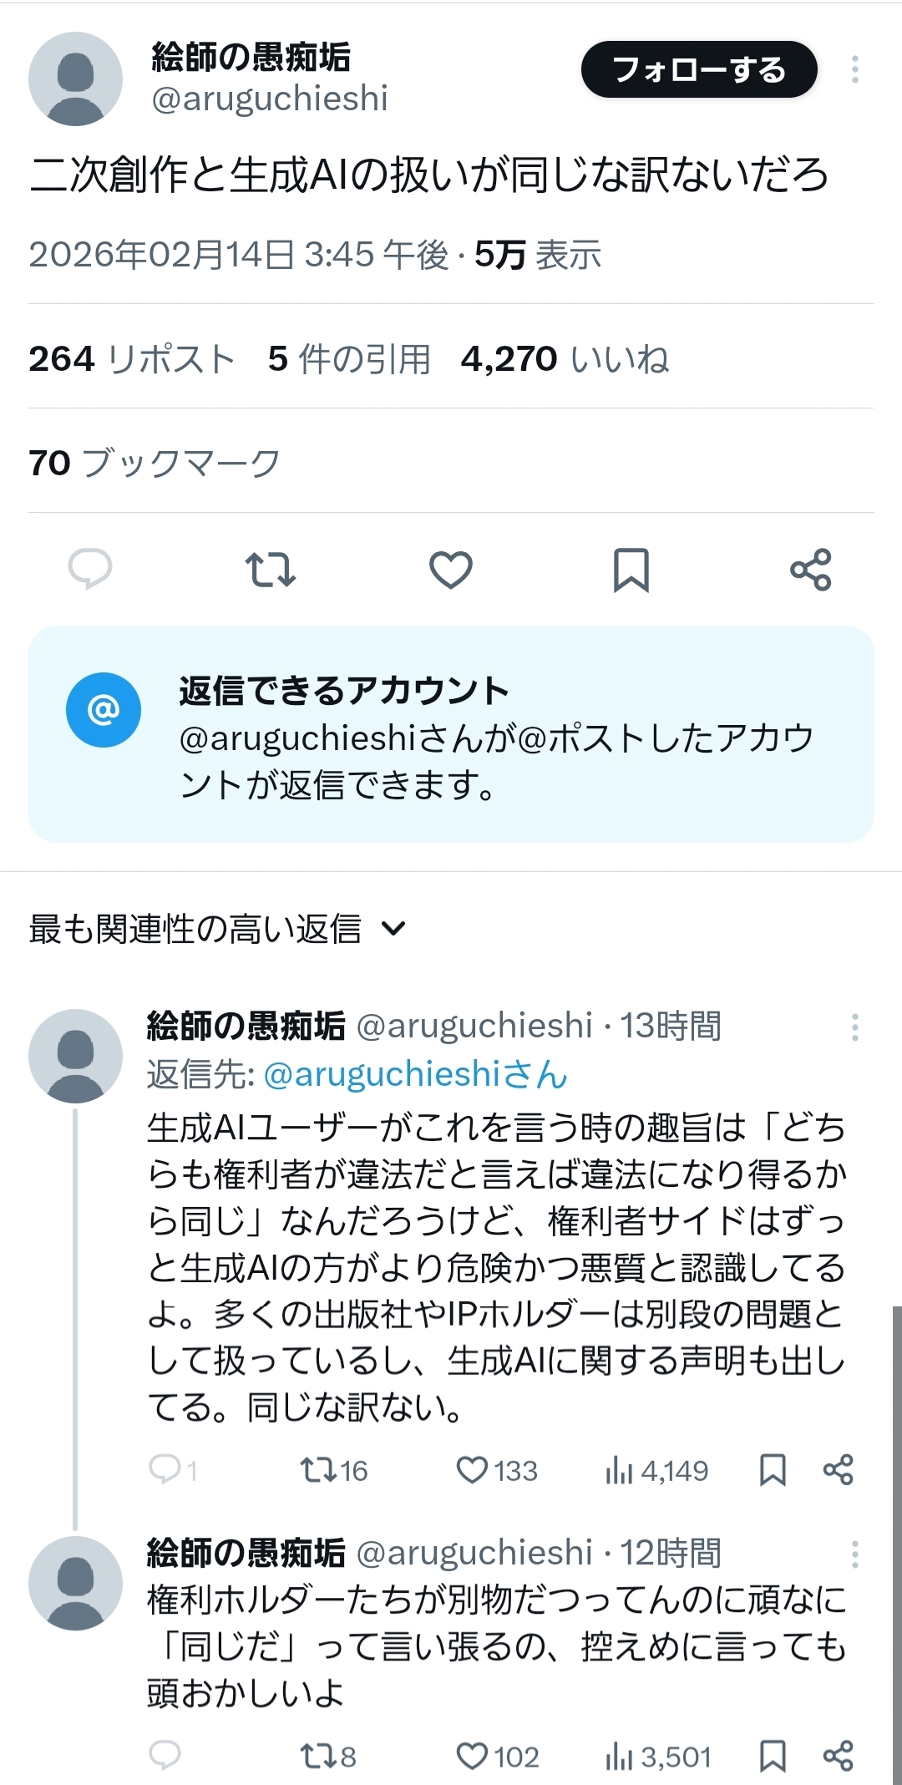902x1785 pixels.
Task: Open more options on 13時間 reply
Action: tap(855, 1027)
